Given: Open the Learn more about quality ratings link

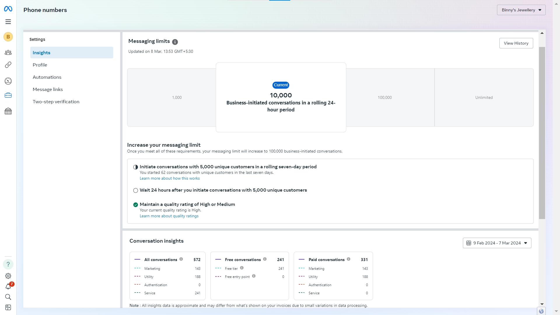Looking at the screenshot, I should [169, 216].
